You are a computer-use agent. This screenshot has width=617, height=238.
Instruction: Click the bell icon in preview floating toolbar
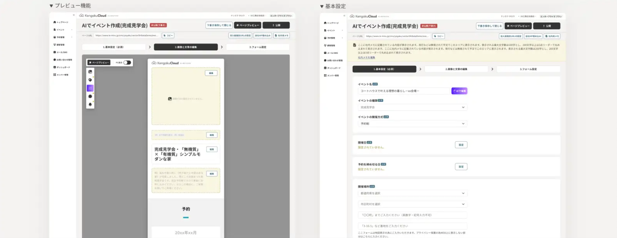90,104
